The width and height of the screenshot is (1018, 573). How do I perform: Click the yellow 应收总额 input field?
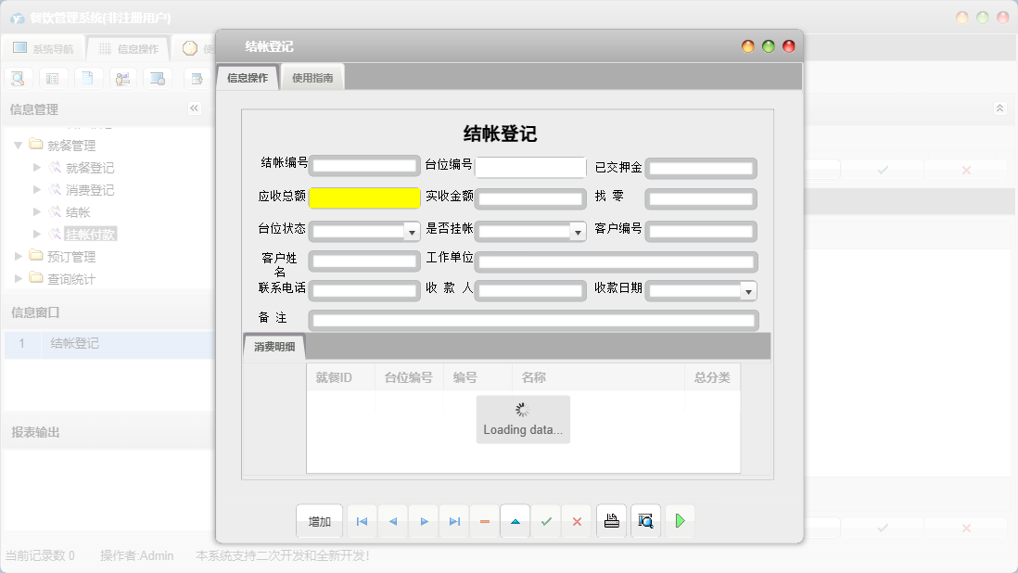364,198
